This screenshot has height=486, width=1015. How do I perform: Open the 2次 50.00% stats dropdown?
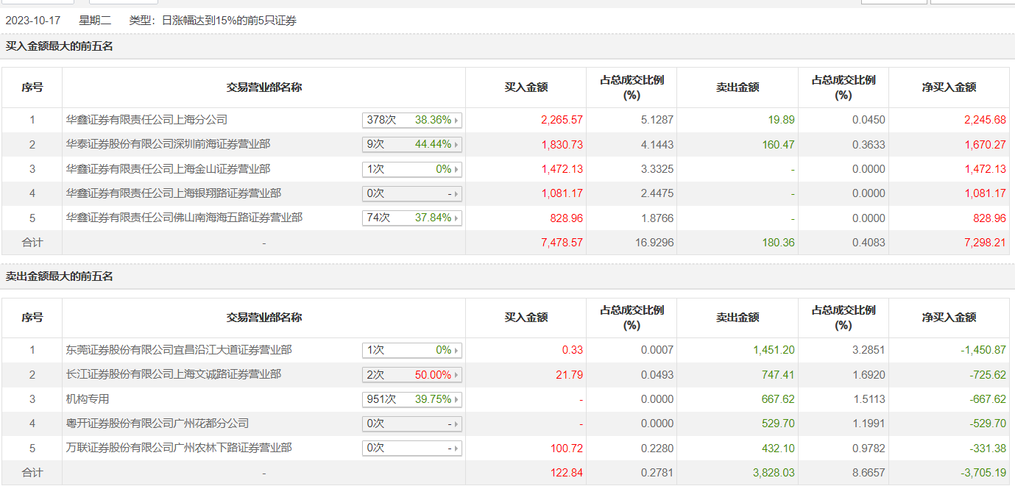(x=411, y=374)
